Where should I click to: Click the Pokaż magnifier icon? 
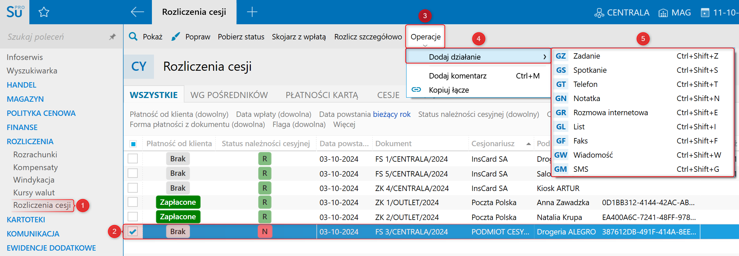click(x=133, y=36)
